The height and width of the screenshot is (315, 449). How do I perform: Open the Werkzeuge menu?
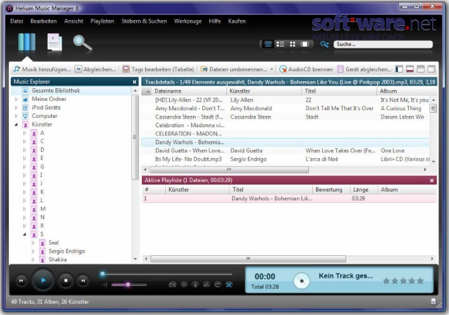point(188,21)
